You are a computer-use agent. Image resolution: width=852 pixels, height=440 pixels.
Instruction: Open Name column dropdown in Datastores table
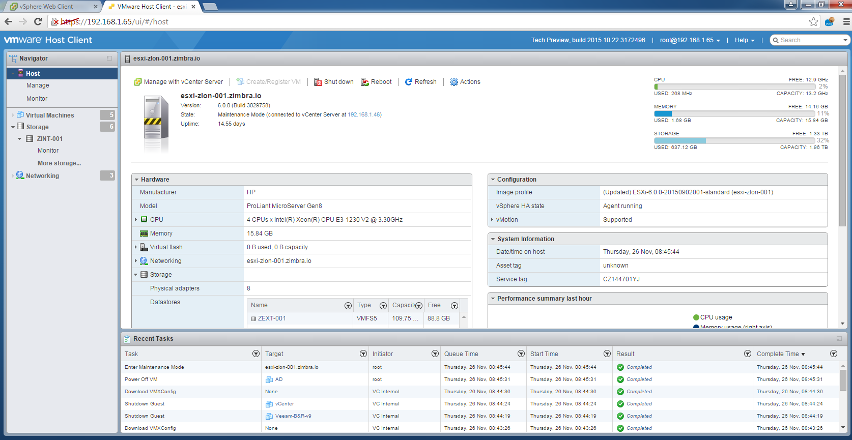(348, 306)
